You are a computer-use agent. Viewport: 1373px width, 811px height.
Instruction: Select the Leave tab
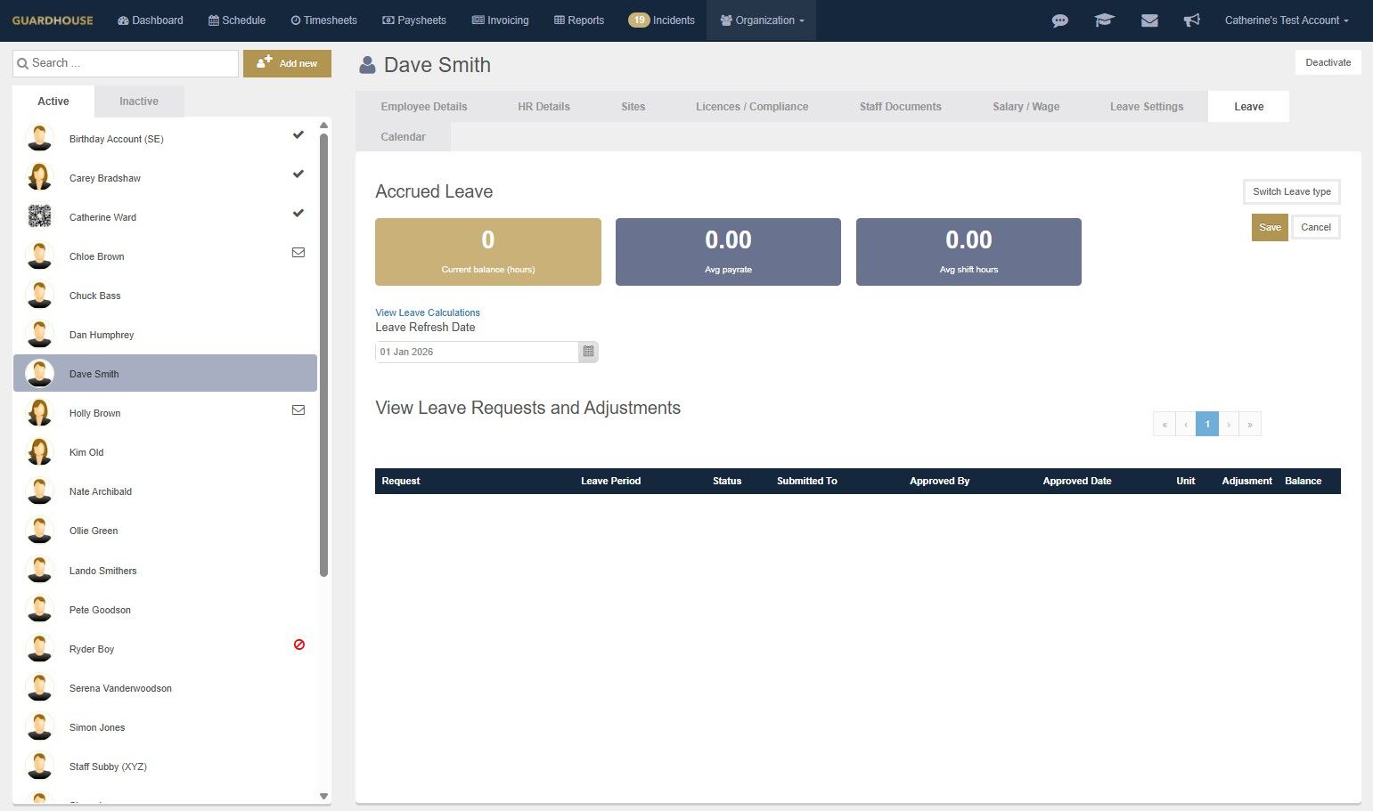(x=1248, y=107)
